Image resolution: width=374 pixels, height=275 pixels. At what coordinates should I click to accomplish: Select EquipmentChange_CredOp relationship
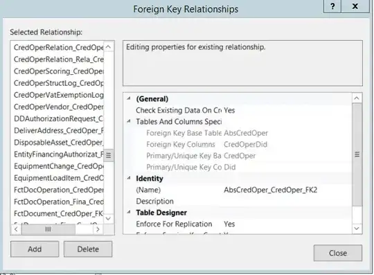click(59, 166)
